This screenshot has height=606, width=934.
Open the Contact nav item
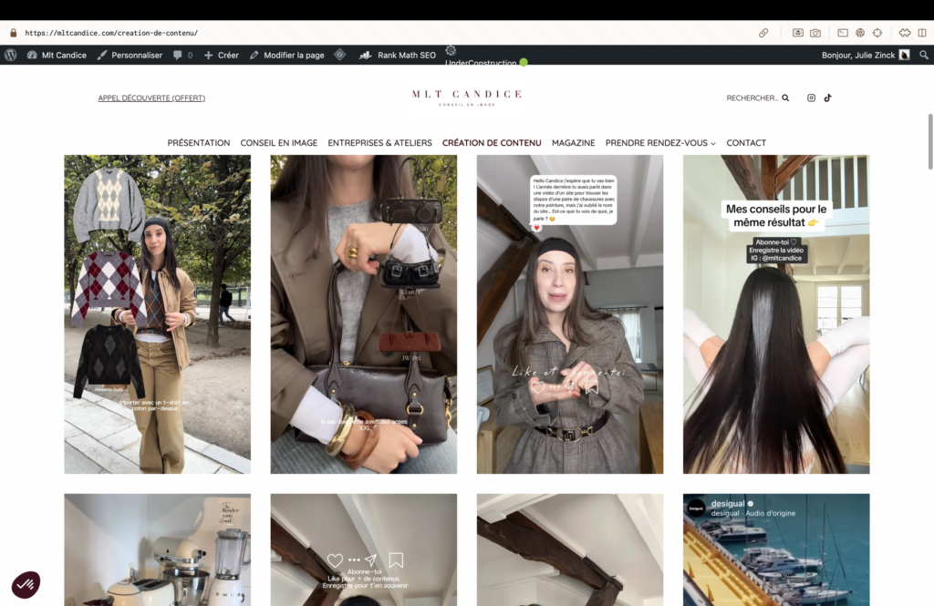click(746, 143)
